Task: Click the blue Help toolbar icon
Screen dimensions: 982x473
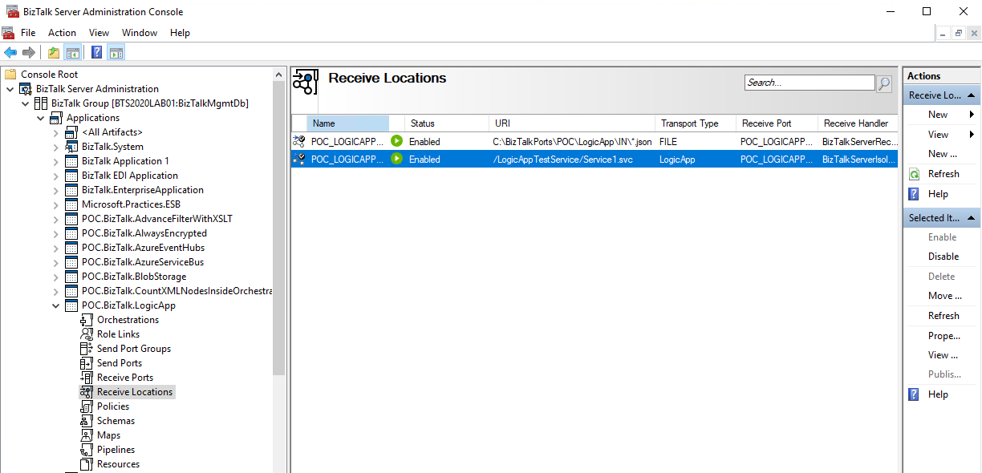Action: coord(96,53)
